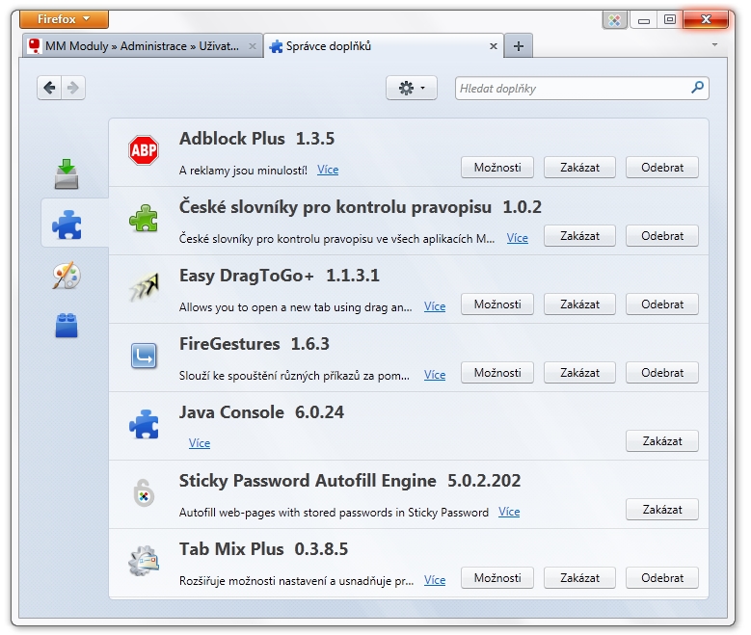Image resolution: width=751 pixels, height=635 pixels.
Task: Select the Správce doplňků tab
Action: pos(383,46)
